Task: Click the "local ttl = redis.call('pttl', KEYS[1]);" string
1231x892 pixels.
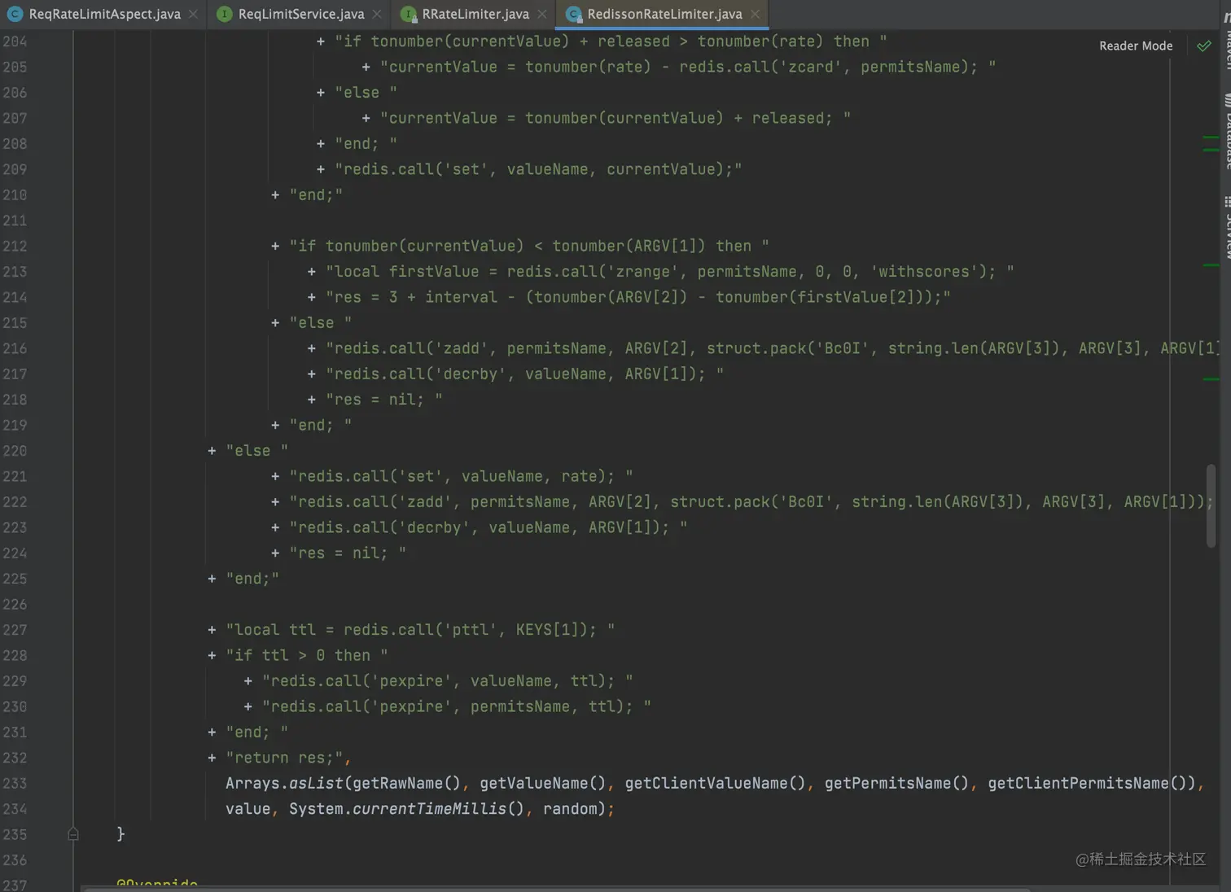Action: click(420, 630)
